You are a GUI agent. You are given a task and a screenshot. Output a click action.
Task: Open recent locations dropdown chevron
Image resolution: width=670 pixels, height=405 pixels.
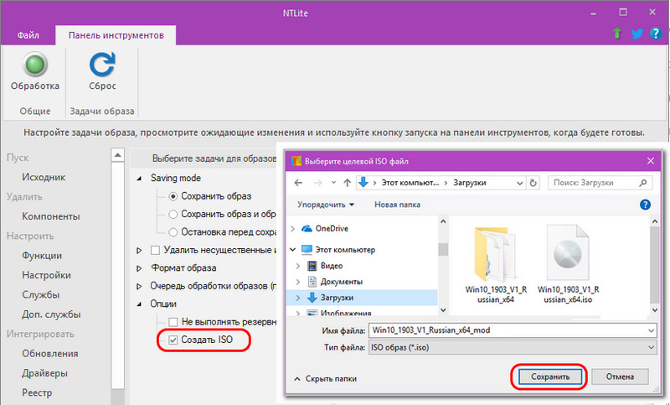(333, 183)
